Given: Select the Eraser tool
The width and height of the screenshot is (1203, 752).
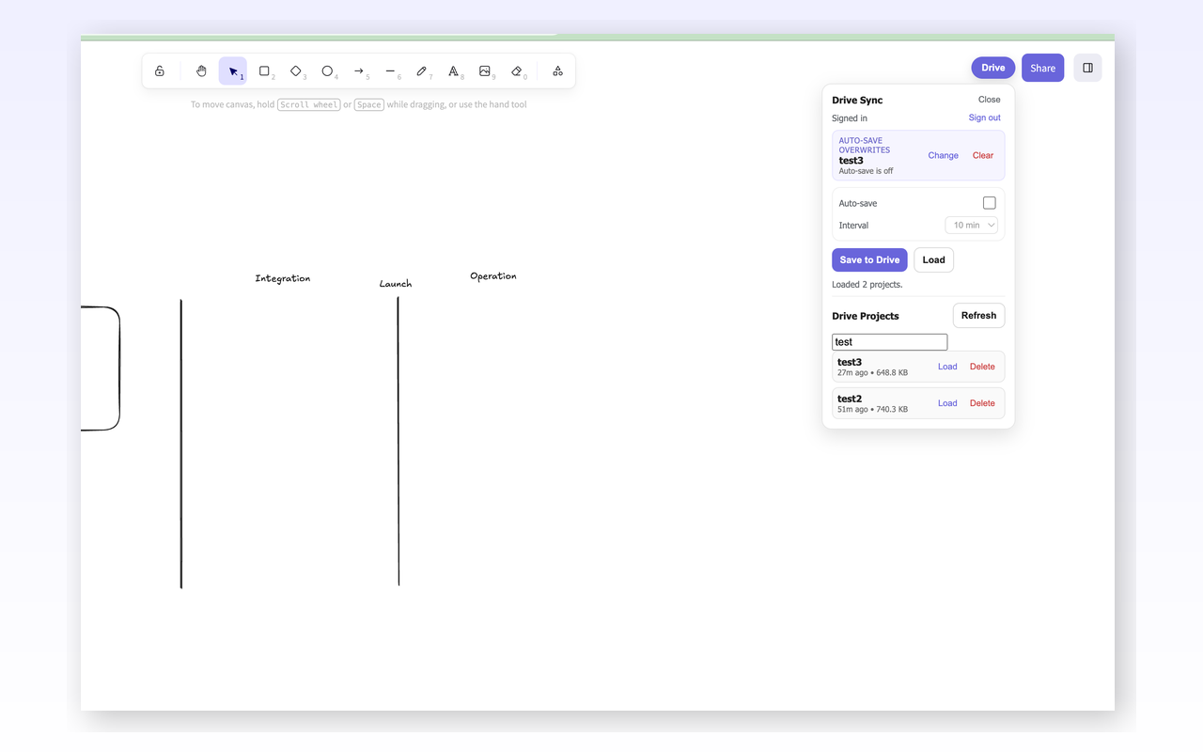Looking at the screenshot, I should tap(516, 71).
